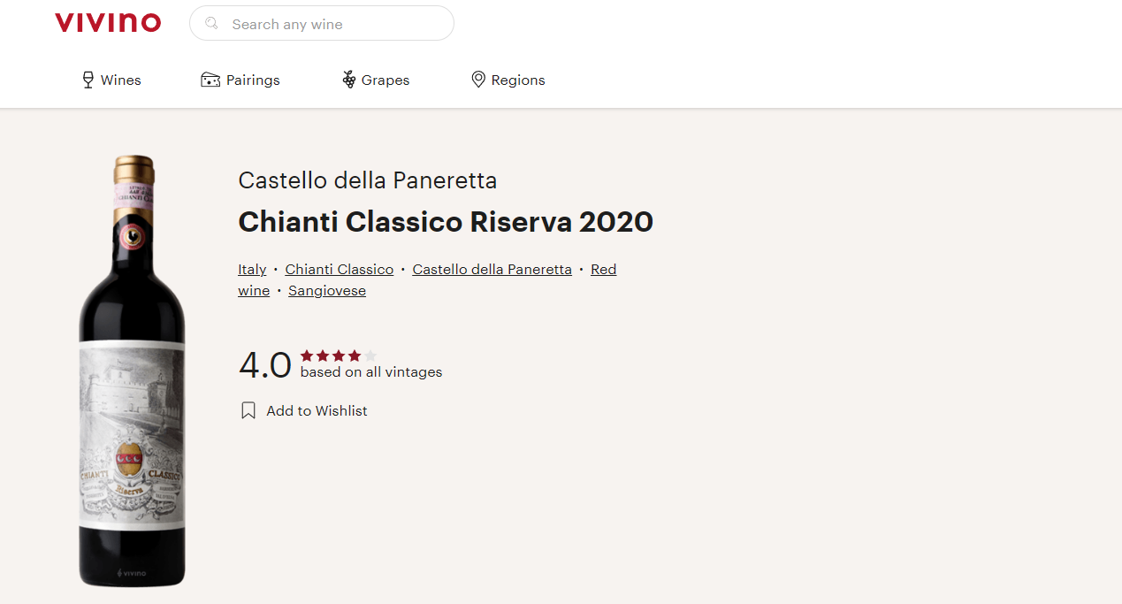This screenshot has width=1122, height=604.
Task: Click the 'Add to Wishlist' text
Action: point(317,410)
